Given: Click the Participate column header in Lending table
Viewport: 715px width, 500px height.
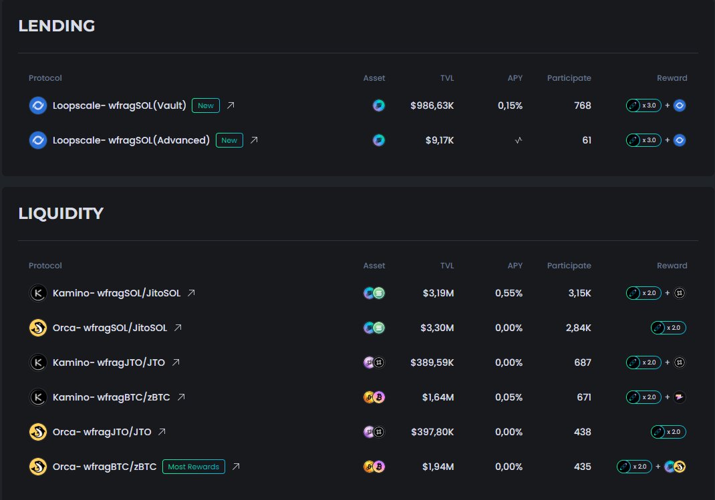Looking at the screenshot, I should click(x=569, y=78).
